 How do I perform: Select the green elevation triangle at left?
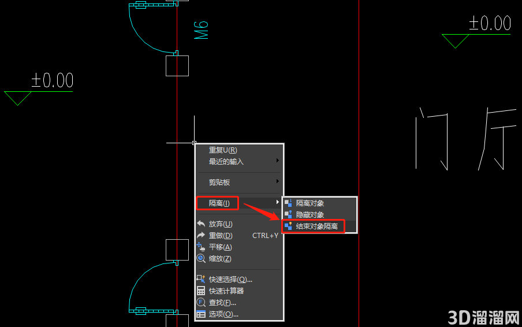pos(18,98)
